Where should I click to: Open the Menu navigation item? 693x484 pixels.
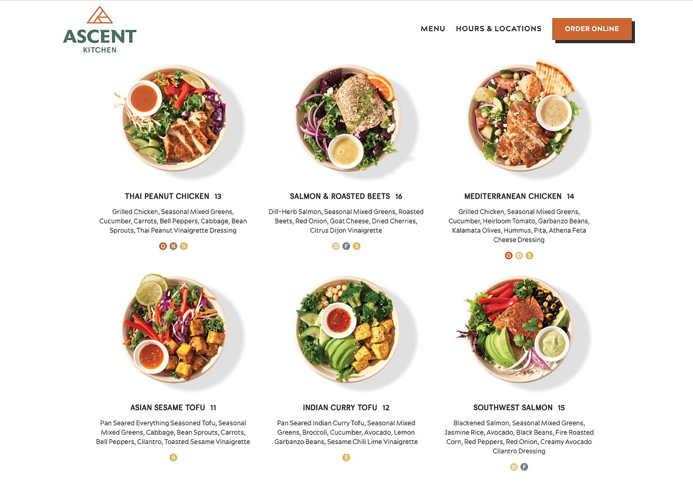point(433,29)
